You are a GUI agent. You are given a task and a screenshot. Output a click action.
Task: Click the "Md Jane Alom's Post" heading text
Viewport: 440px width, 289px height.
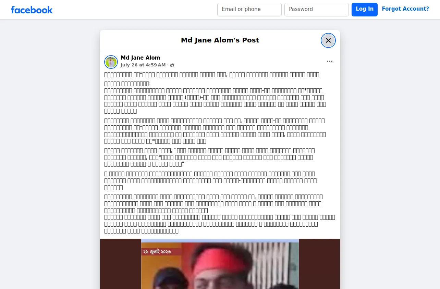(x=220, y=40)
